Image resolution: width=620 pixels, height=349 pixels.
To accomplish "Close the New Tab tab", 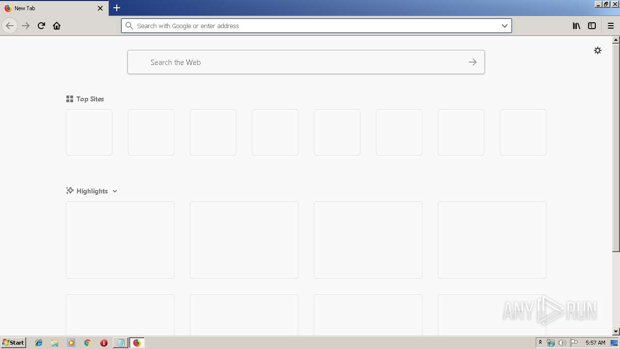I will tap(100, 8).
